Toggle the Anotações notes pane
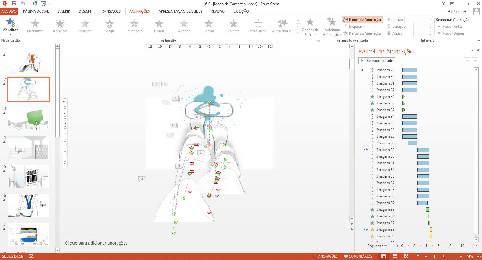 (x=325, y=256)
